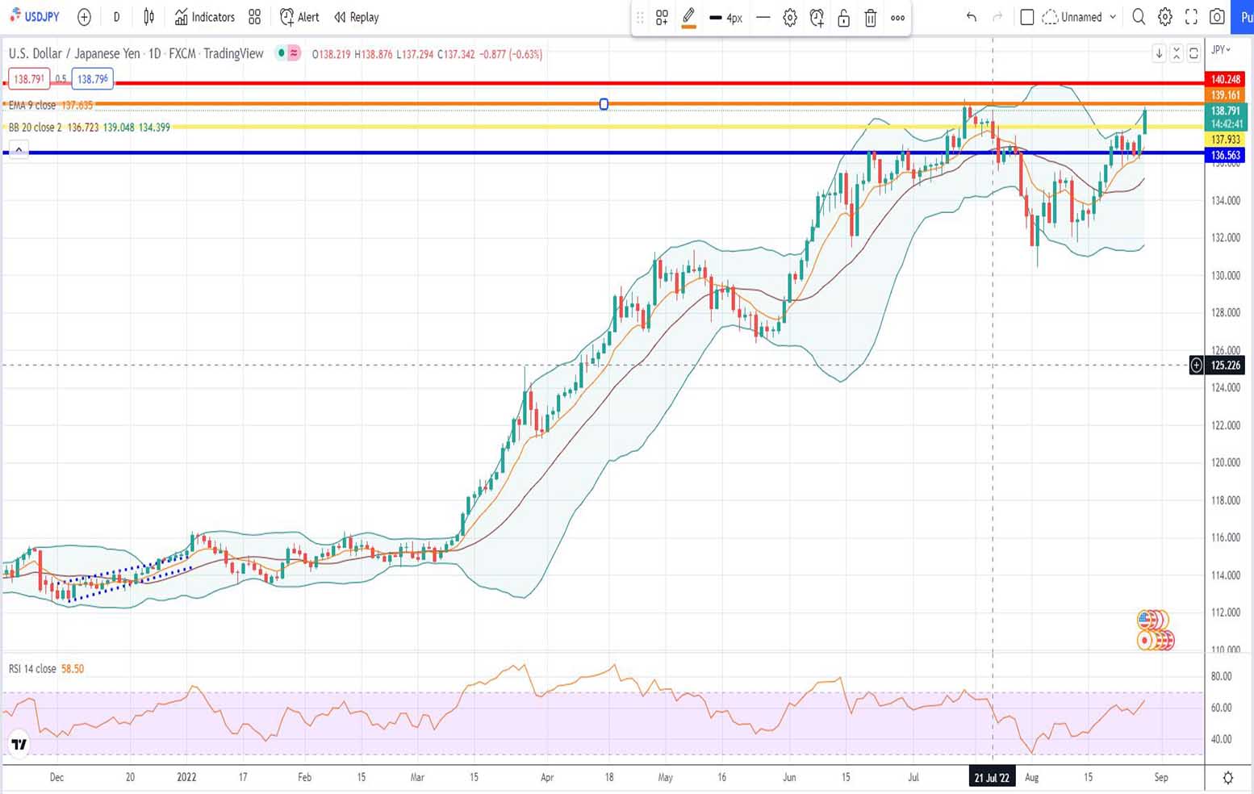1254x794 pixels.
Task: Collapse the indicator legend with arrow
Action: [19, 150]
